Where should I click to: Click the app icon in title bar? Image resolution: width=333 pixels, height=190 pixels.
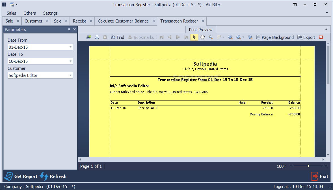(4, 5)
